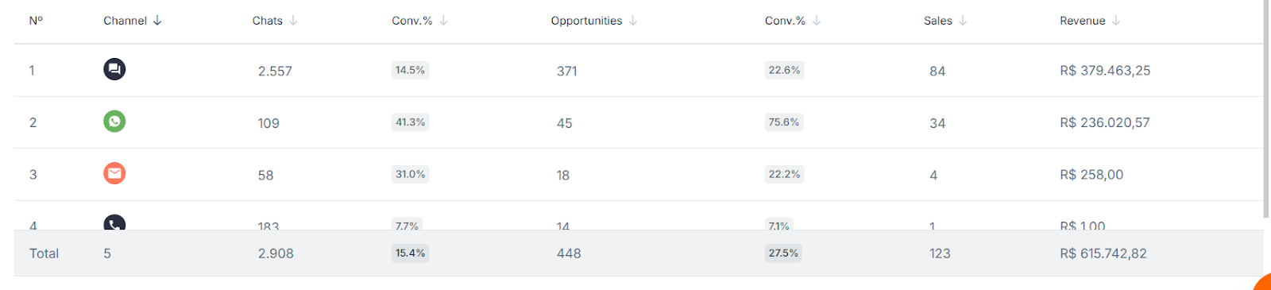
Task: Click the orange widget at bottom corner
Action: [x=1262, y=282]
